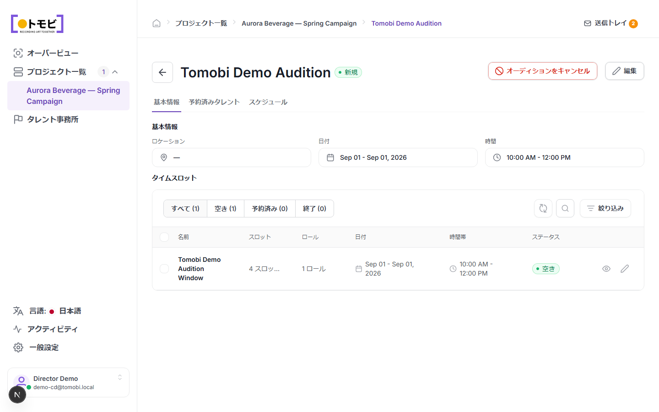This screenshot has width=659, height=412.
Task: Click the Tomobi Demo Audition Window name
Action: [200, 269]
